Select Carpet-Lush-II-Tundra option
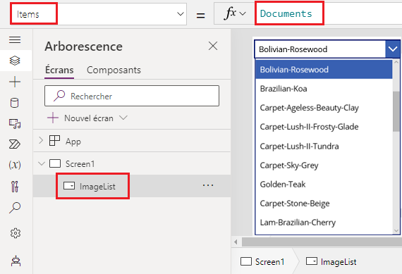The image size is (402, 274). coord(324,147)
